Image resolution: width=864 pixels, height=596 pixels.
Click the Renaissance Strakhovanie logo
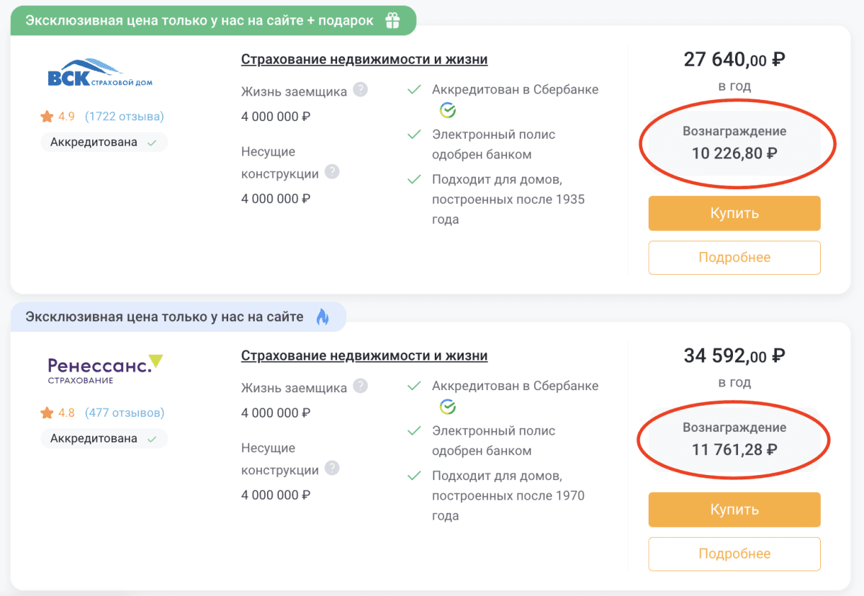tap(105, 369)
